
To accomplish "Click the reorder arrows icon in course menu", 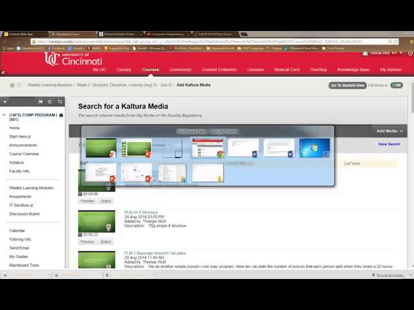I will (x=60, y=101).
